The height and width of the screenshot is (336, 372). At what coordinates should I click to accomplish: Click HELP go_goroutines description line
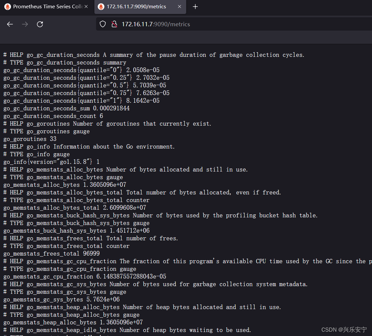(107, 124)
